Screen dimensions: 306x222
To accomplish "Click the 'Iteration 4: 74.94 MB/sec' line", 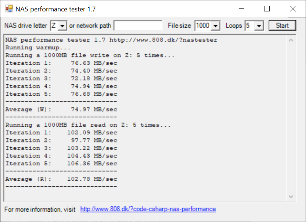I will pos(61,86).
